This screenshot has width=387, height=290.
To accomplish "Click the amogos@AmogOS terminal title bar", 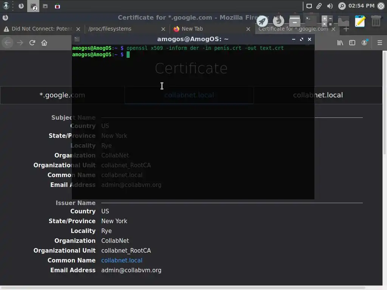I will [193, 39].
